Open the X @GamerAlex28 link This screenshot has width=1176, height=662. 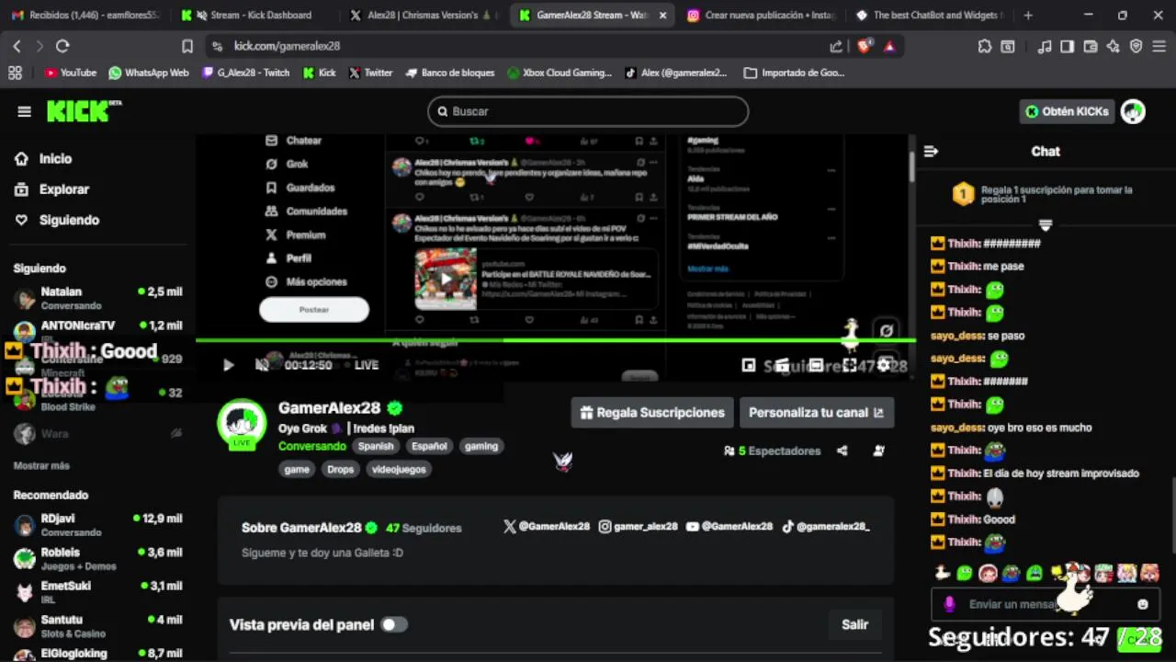(547, 527)
